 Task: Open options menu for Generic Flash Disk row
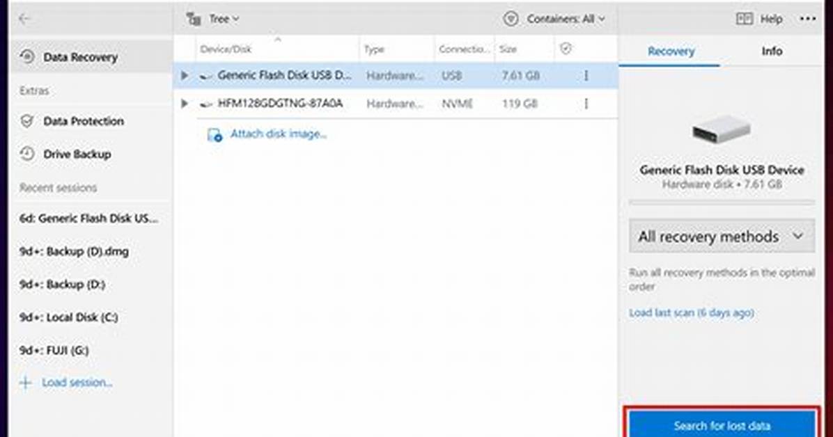(x=586, y=75)
